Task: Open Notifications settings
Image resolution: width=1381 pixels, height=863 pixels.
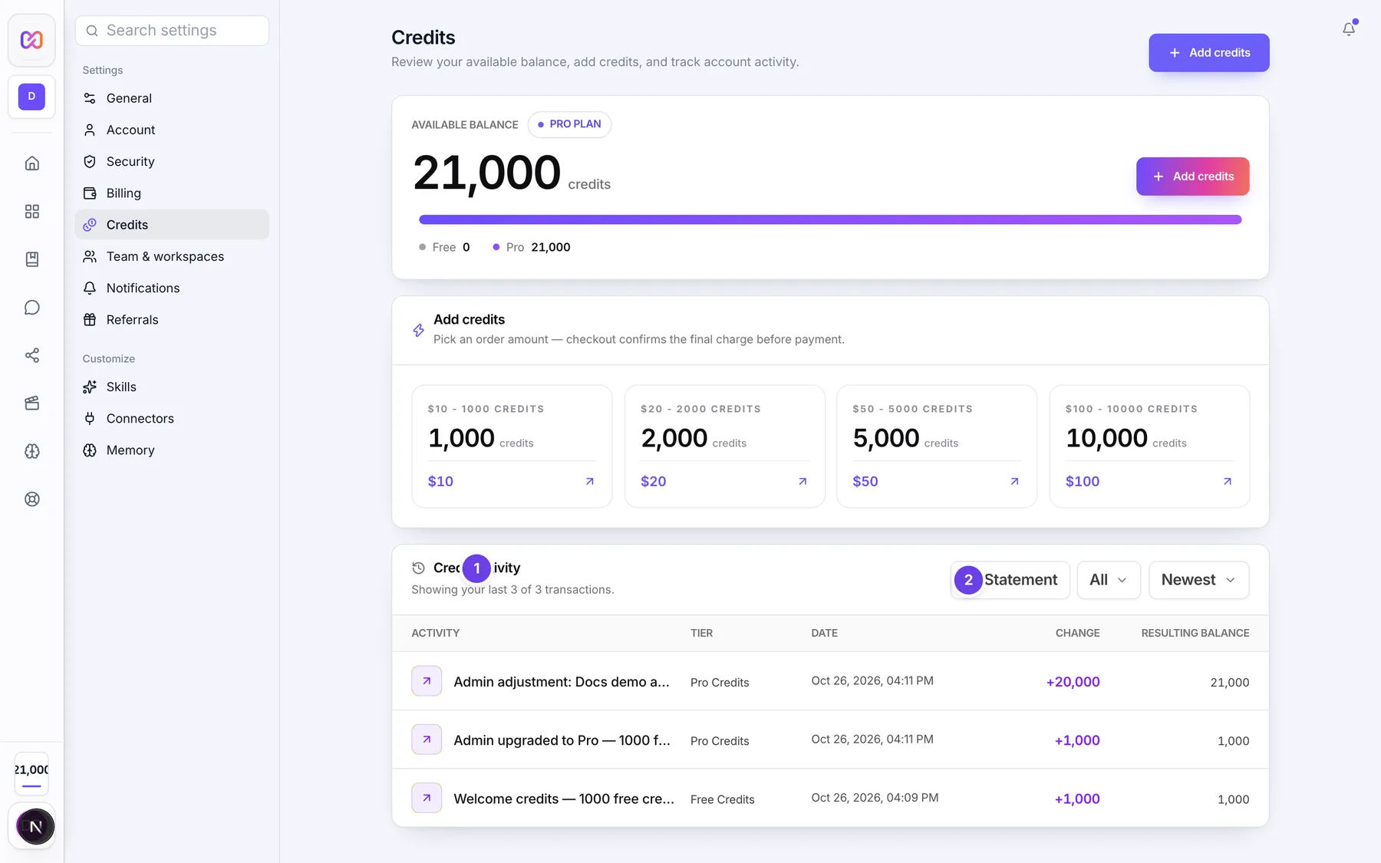Action: pos(172,288)
